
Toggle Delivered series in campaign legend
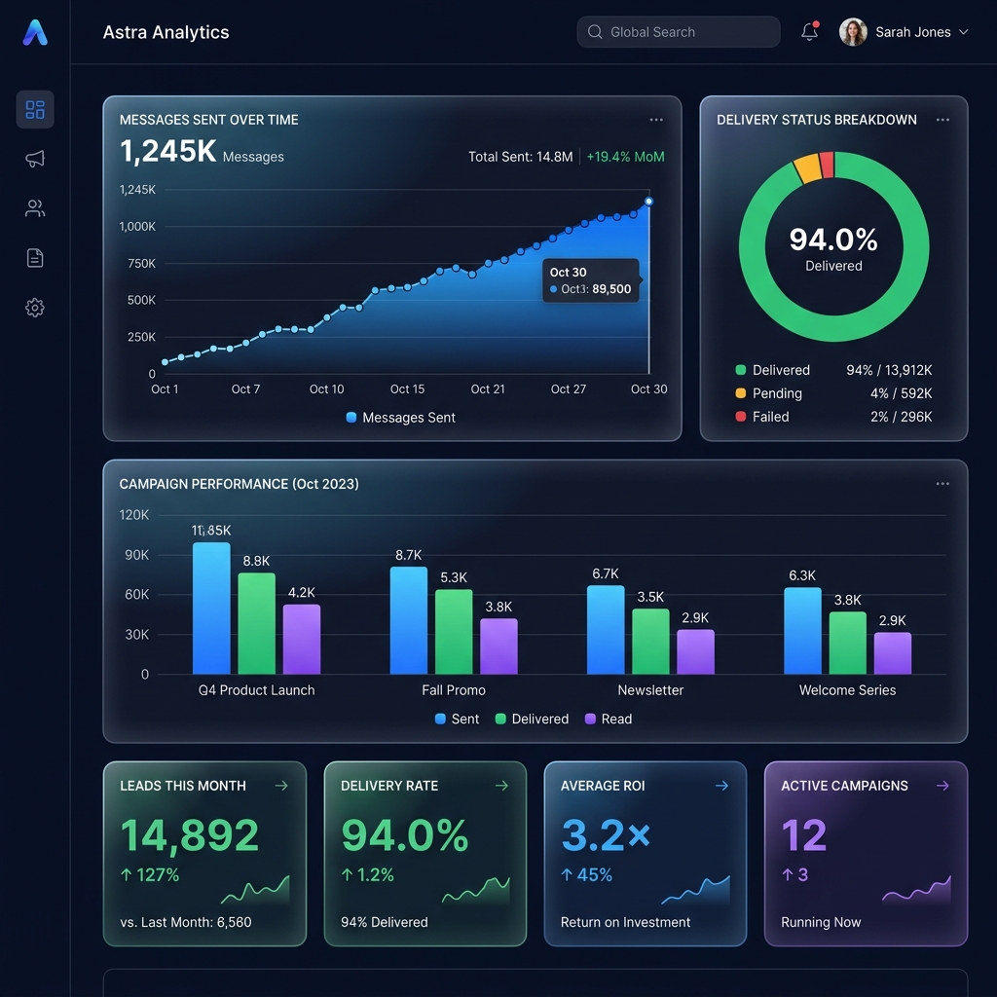point(532,720)
